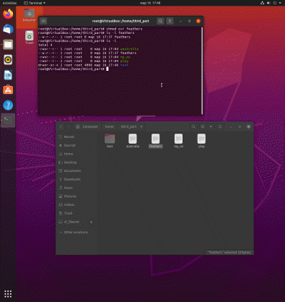285x302 pixels.
Task: Open search in Terminal header bar
Action: pyautogui.click(x=160, y=21)
